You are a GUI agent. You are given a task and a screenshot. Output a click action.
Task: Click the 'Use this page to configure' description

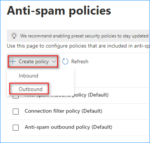[78, 46]
